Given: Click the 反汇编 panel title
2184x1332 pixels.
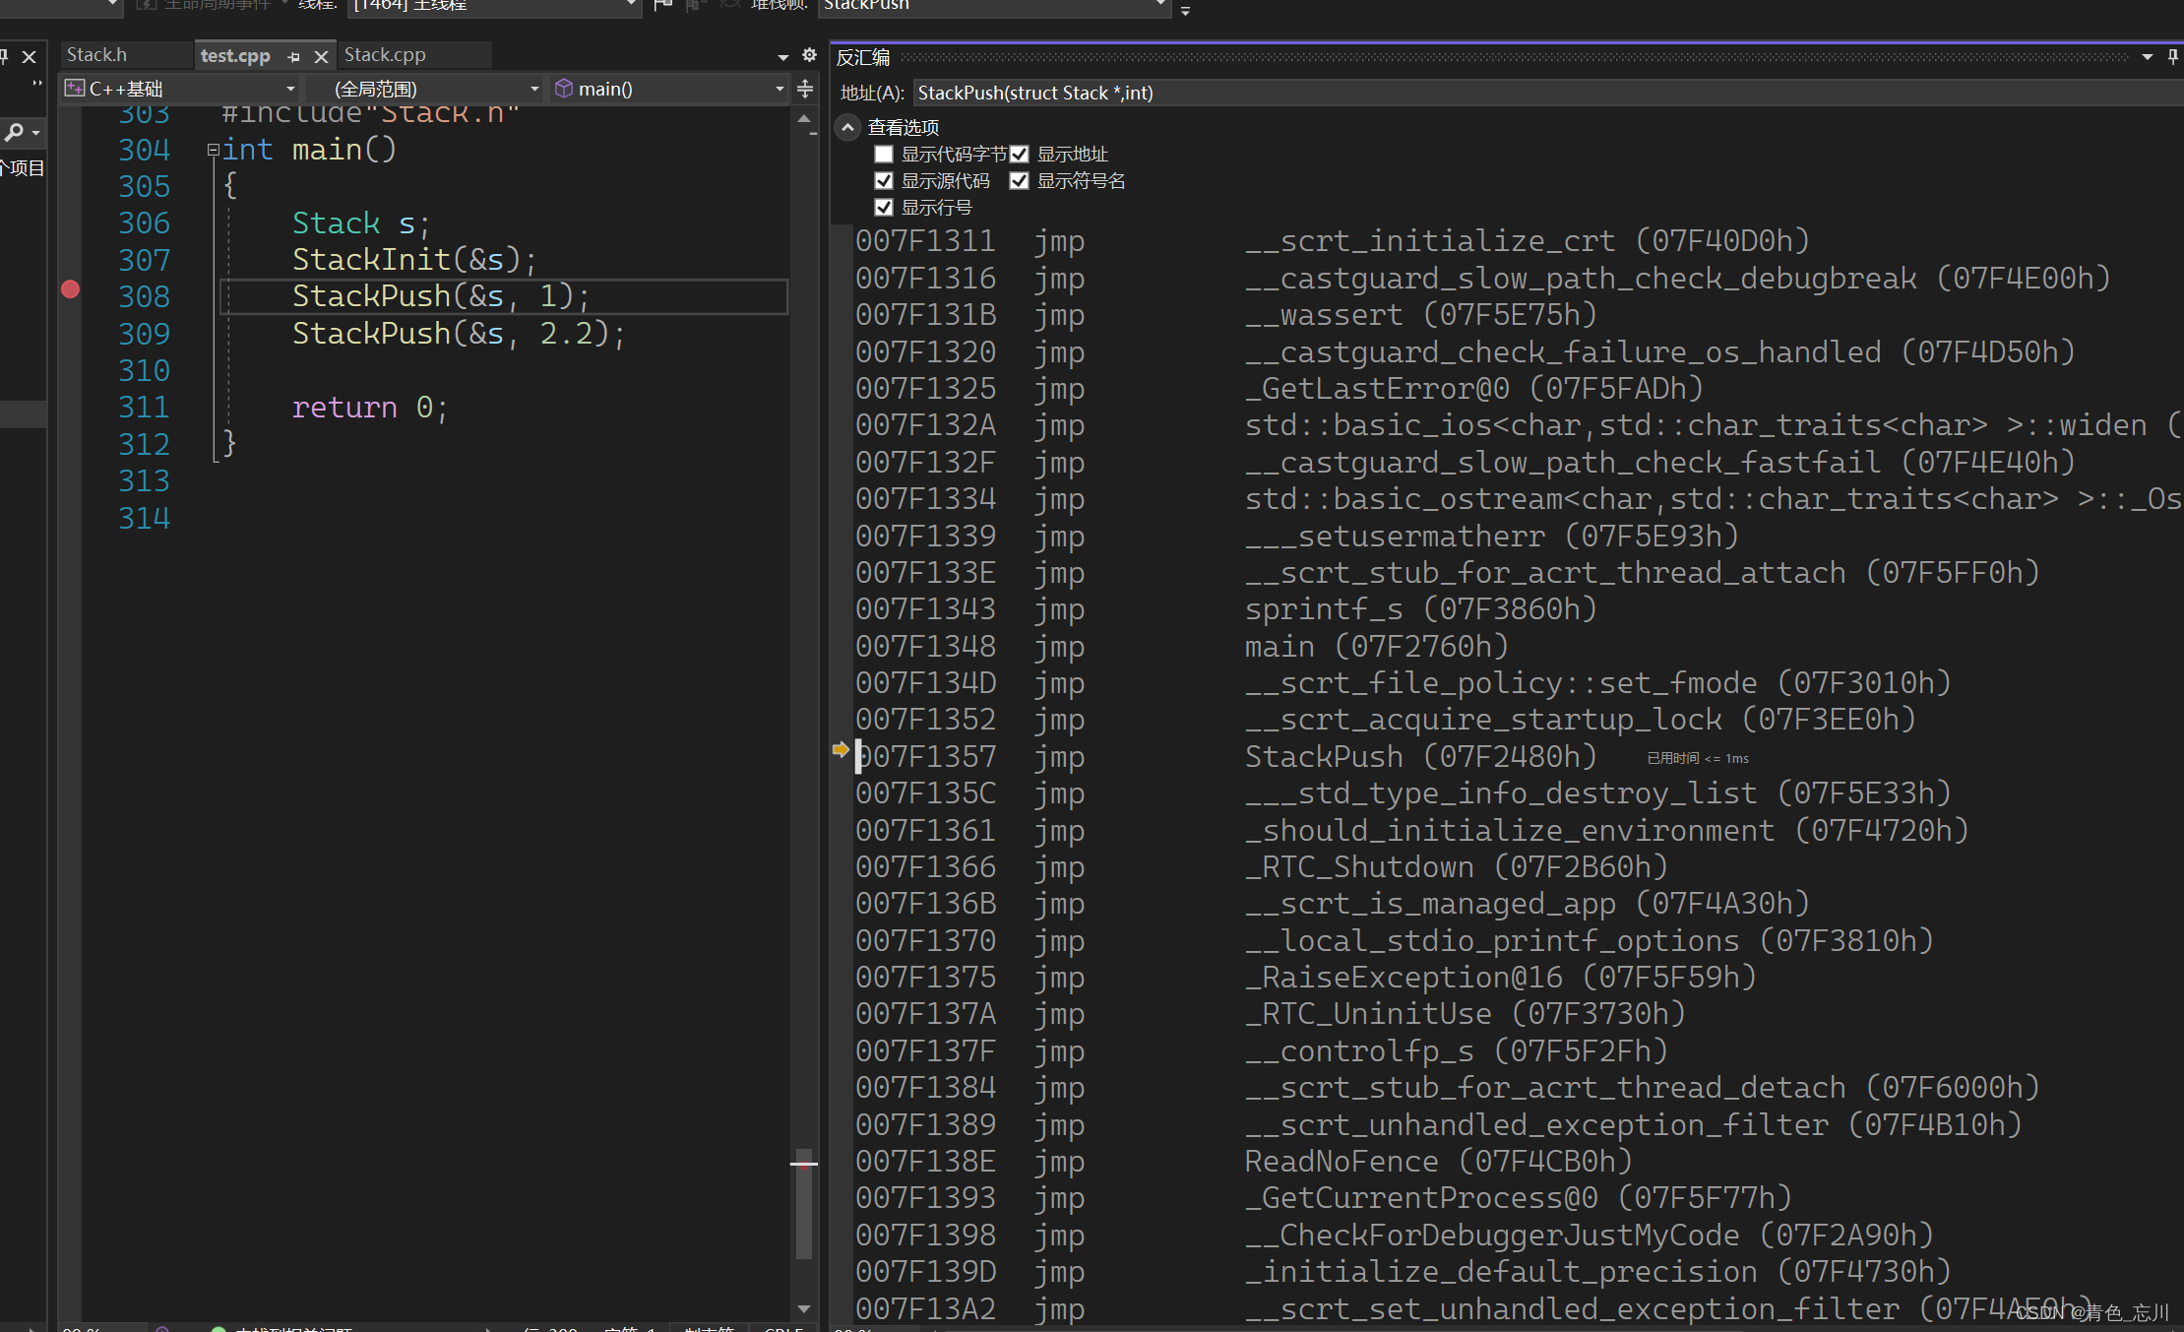Looking at the screenshot, I should click(863, 57).
